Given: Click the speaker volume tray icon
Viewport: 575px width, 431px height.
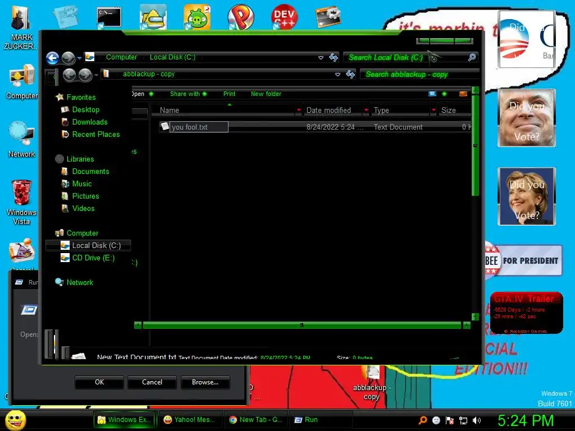Looking at the screenshot, I should pyautogui.click(x=477, y=420).
